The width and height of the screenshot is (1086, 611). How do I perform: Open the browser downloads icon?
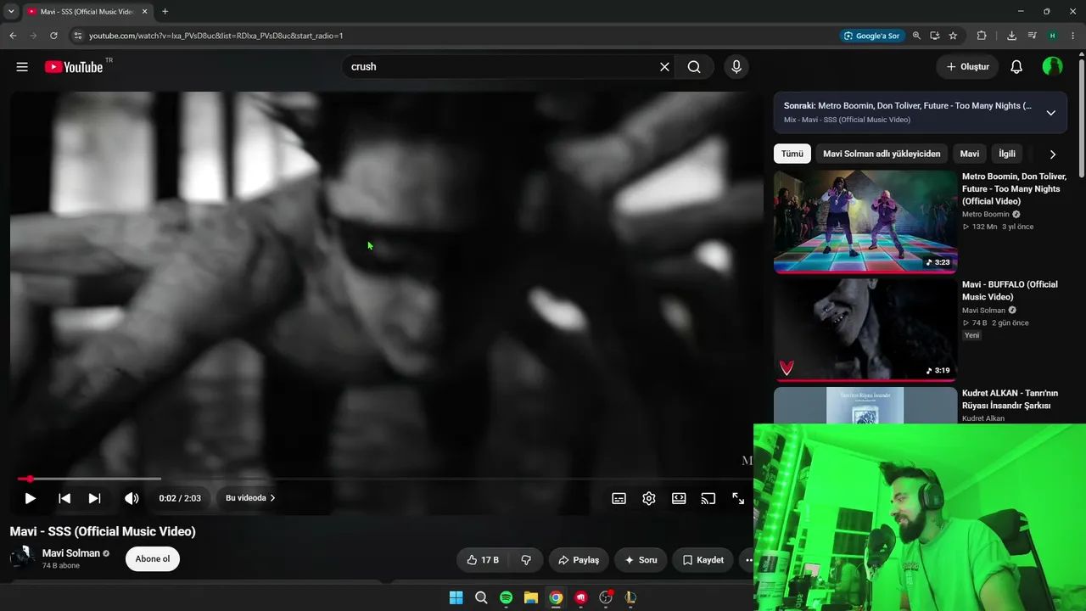click(x=1011, y=36)
